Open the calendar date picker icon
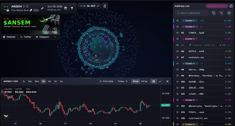This screenshot has height=126, width=235. tap(65, 8)
